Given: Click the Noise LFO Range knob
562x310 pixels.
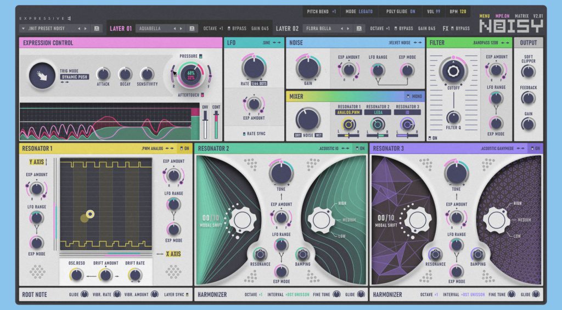Looking at the screenshot, I should (x=378, y=70).
